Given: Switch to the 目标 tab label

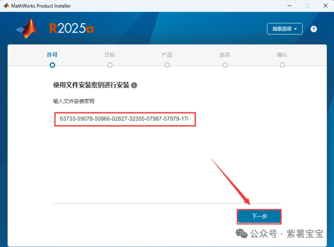Looking at the screenshot, I should pyautogui.click(x=110, y=55).
